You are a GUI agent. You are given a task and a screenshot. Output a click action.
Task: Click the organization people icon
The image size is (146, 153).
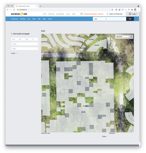(81, 14)
